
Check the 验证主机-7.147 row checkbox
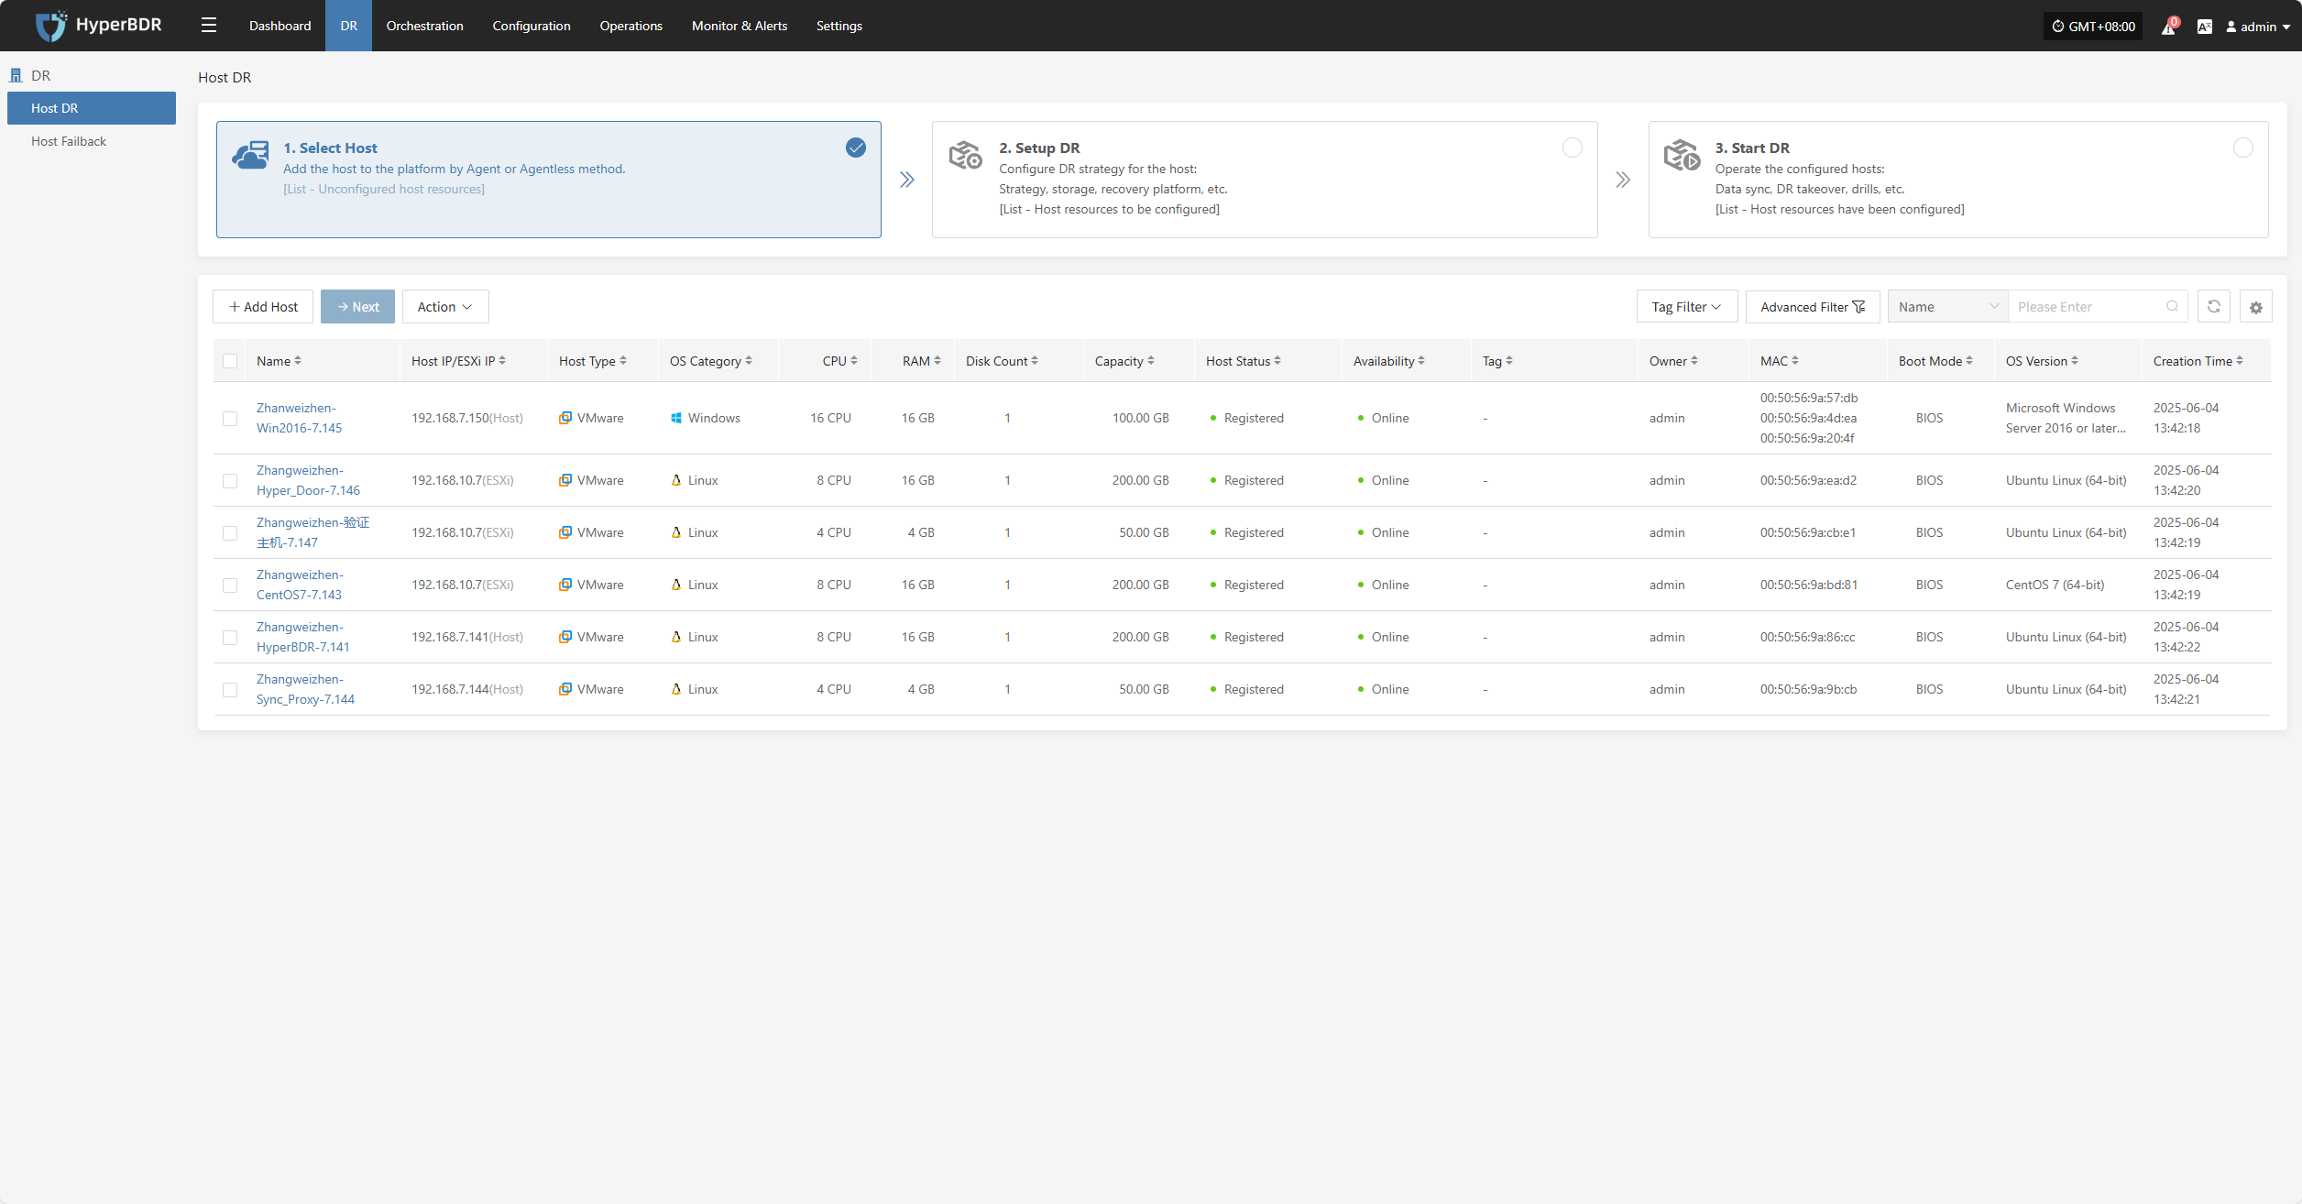pos(230,532)
